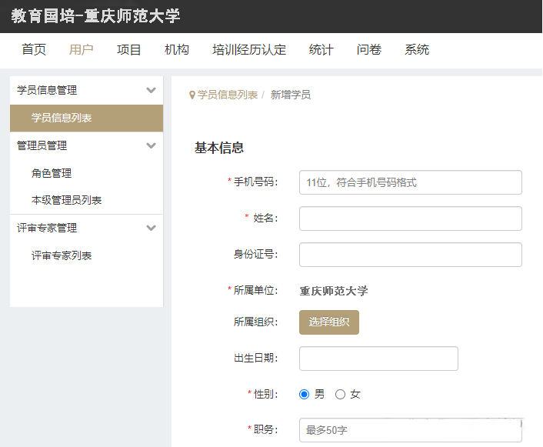Collapse the 学员信息管理 section chevron

click(151, 90)
